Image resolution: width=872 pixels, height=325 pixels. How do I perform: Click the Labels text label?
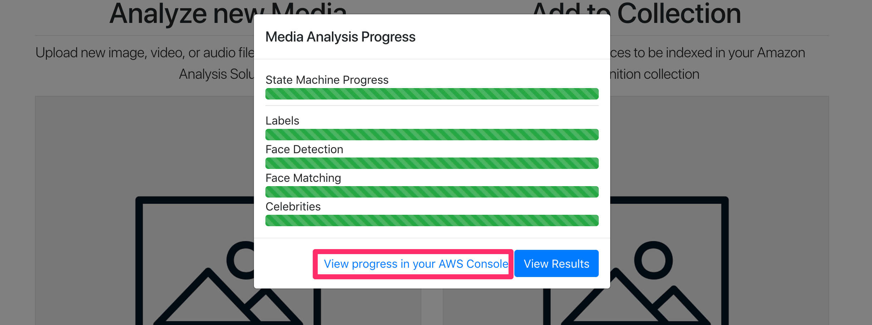tap(282, 121)
